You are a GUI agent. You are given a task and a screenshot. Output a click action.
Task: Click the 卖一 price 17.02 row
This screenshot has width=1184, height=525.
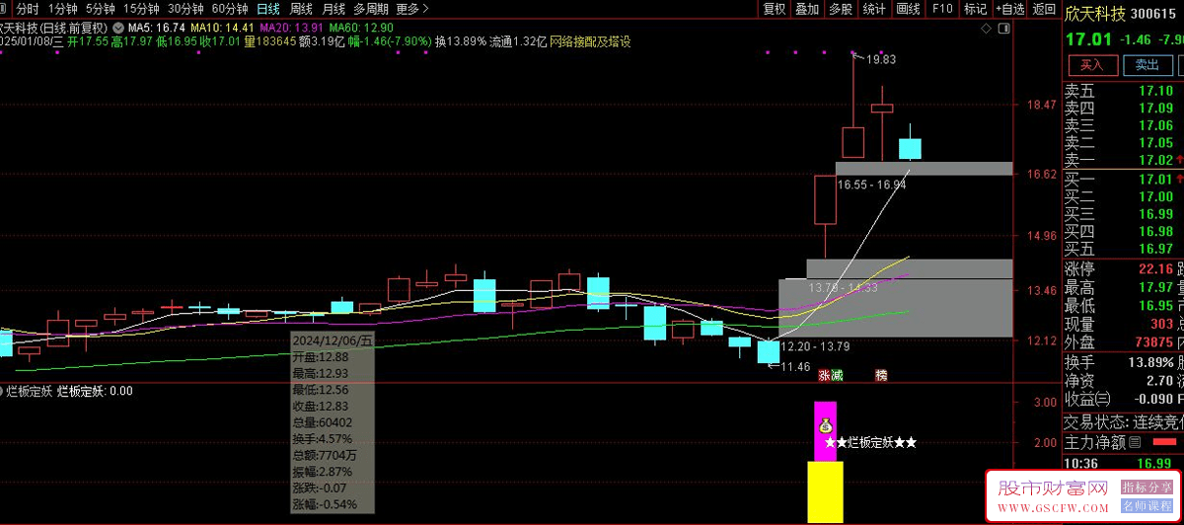[1124, 160]
